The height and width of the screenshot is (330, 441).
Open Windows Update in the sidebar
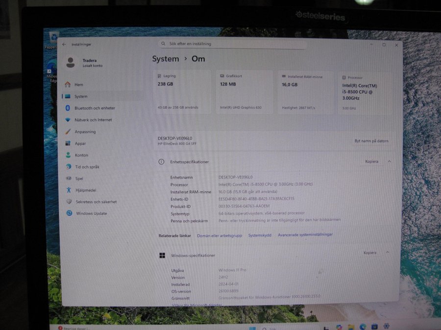point(91,213)
